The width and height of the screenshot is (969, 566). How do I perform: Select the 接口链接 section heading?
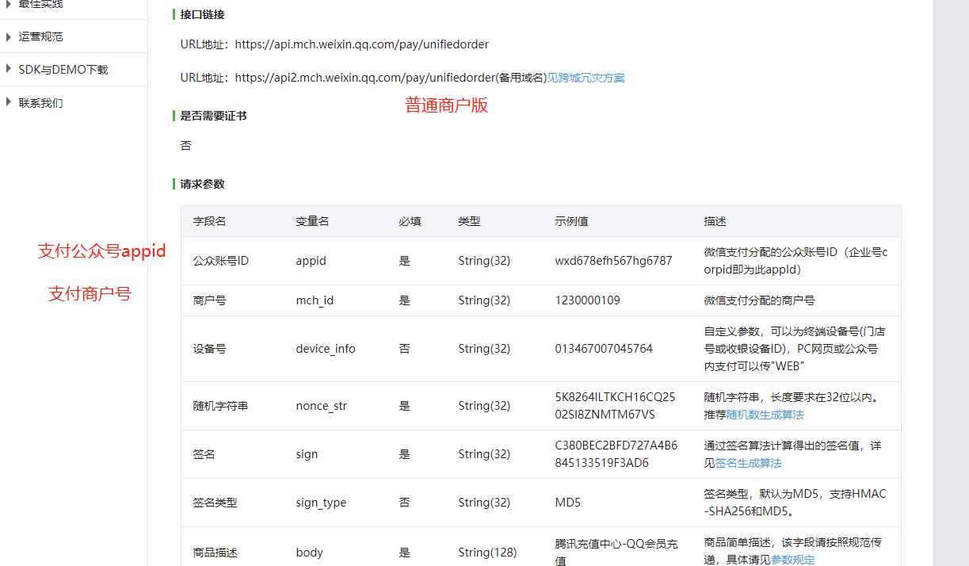[x=202, y=14]
